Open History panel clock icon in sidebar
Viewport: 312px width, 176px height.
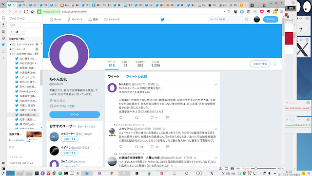pos(3,38)
